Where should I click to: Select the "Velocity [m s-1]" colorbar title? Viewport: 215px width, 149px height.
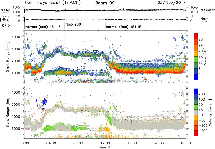coord(210,112)
